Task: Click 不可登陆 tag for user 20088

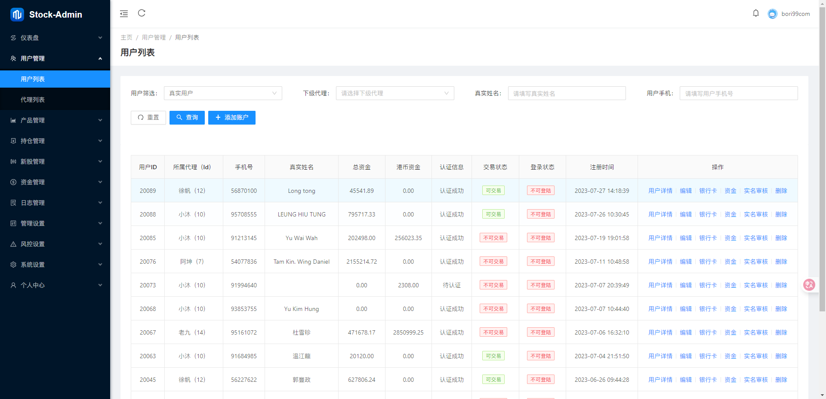Action: tap(541, 214)
